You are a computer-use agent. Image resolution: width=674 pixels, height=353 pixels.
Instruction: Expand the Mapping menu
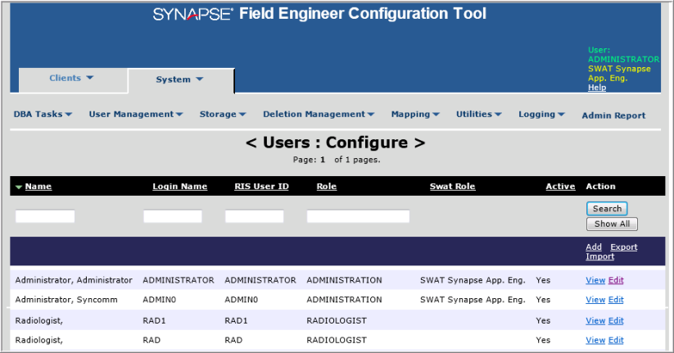click(x=415, y=115)
